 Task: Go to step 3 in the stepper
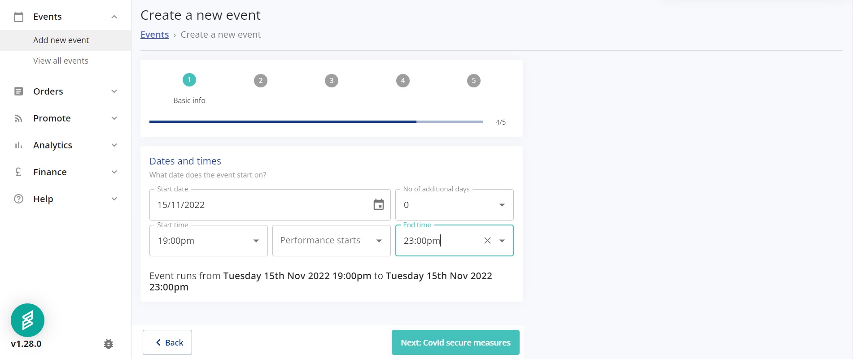332,81
